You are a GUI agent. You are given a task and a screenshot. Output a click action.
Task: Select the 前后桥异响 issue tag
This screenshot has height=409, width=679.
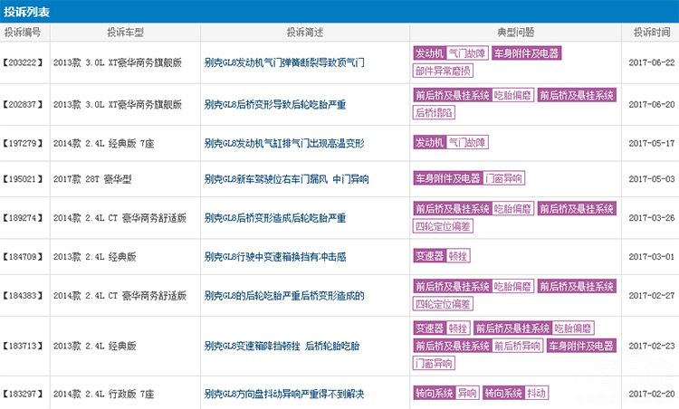[x=520, y=346]
